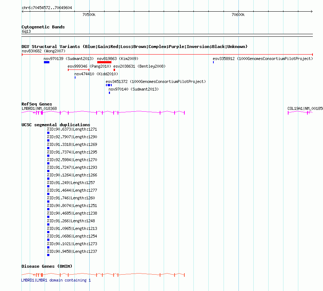Click the RefSeq Genes track heading
This screenshot has height=291, width=323.
coord(37,104)
